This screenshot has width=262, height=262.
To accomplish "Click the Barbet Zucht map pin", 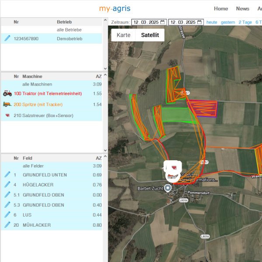I will point(168,188).
